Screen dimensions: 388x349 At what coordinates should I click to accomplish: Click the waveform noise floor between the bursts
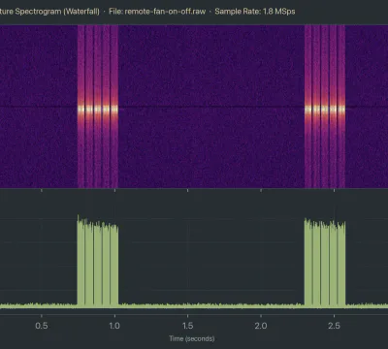(x=211, y=305)
